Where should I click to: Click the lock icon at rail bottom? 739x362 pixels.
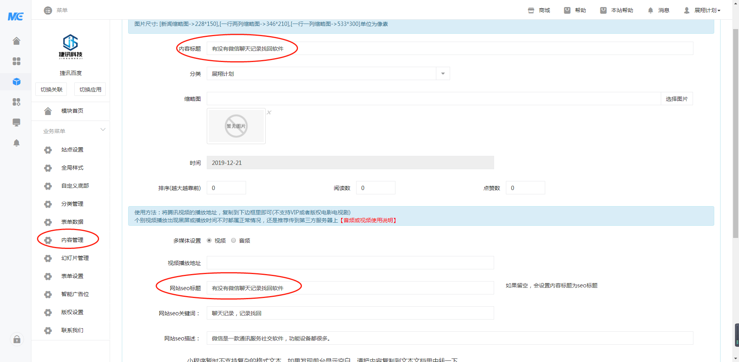click(x=17, y=340)
